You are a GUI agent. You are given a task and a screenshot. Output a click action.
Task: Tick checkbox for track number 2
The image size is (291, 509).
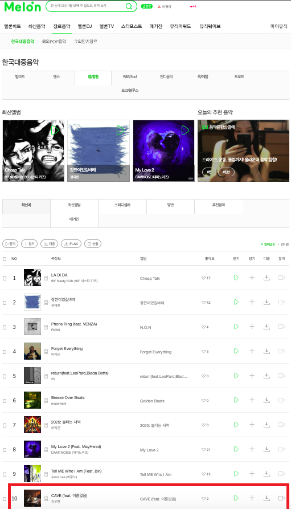tap(5, 303)
